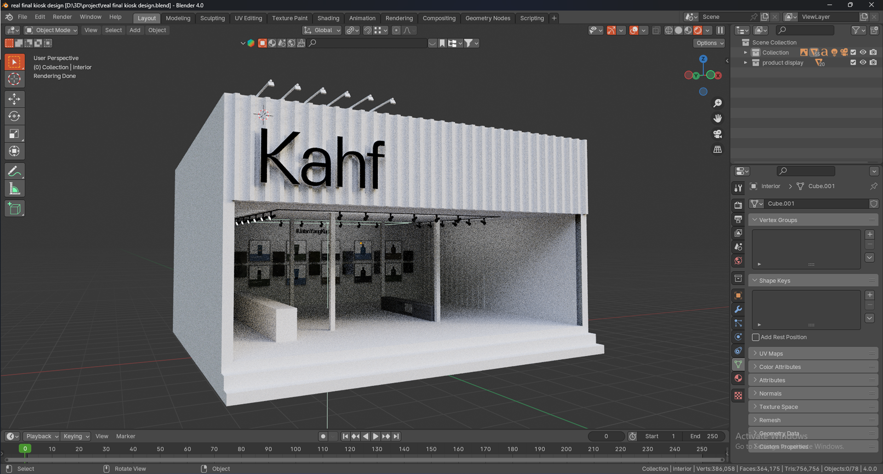Uncheck exclude checkbox for product display

pos(853,62)
